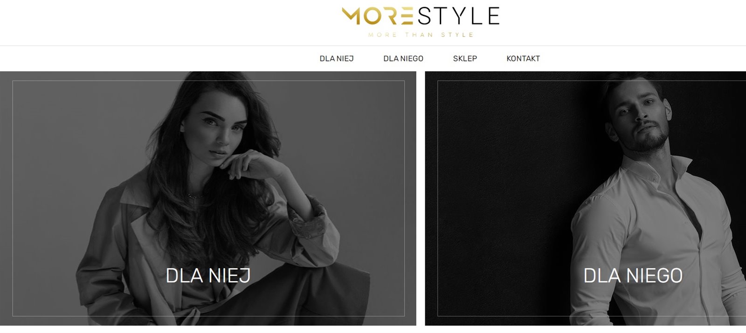Viewport: 746px width, 333px height.
Task: Go to the SKLEP menu item
Action: pyautogui.click(x=465, y=59)
